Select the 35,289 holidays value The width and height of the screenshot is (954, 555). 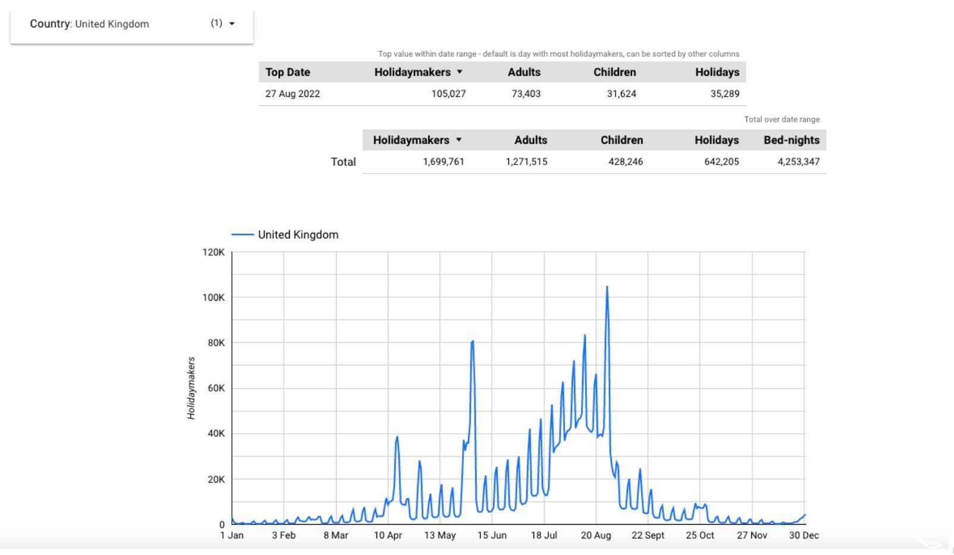pyautogui.click(x=725, y=94)
